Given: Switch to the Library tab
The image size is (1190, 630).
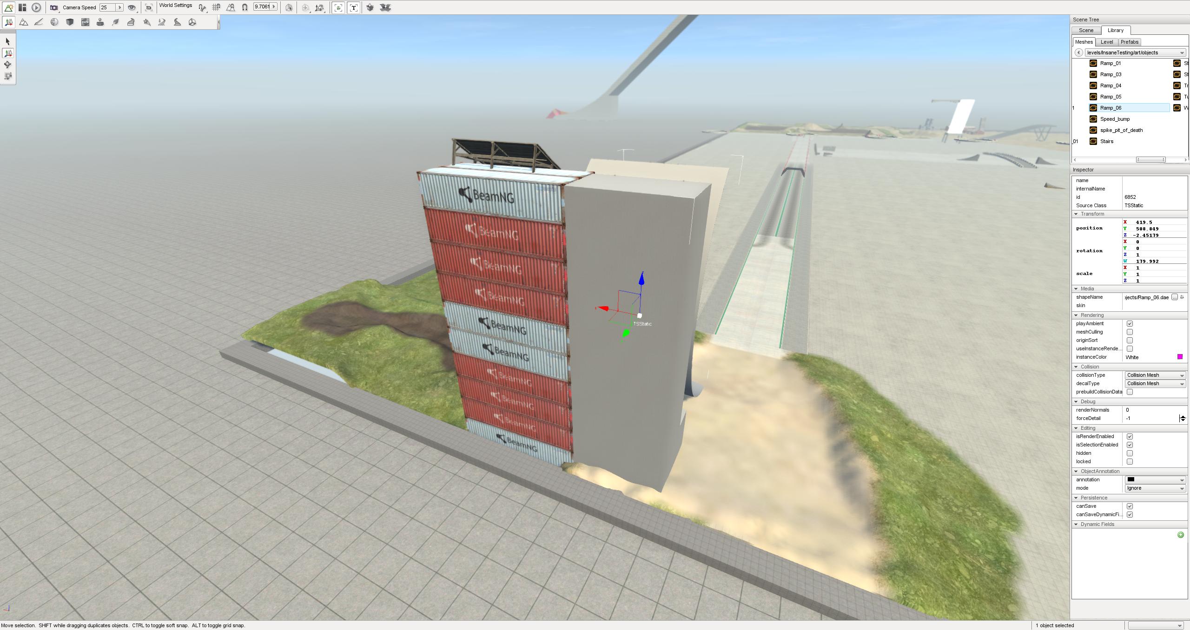Looking at the screenshot, I should tap(1115, 30).
